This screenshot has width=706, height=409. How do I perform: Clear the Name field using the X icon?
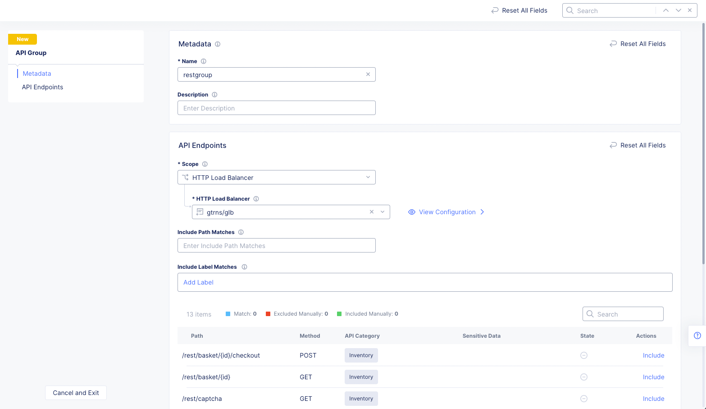click(x=368, y=74)
